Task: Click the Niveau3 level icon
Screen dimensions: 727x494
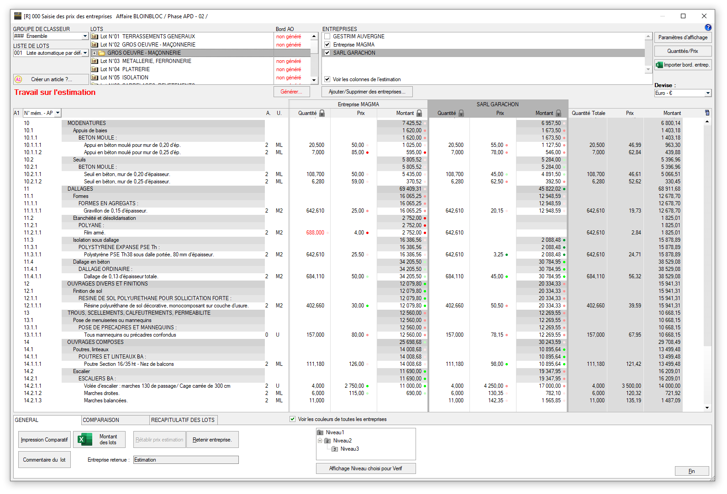Action: (x=335, y=449)
